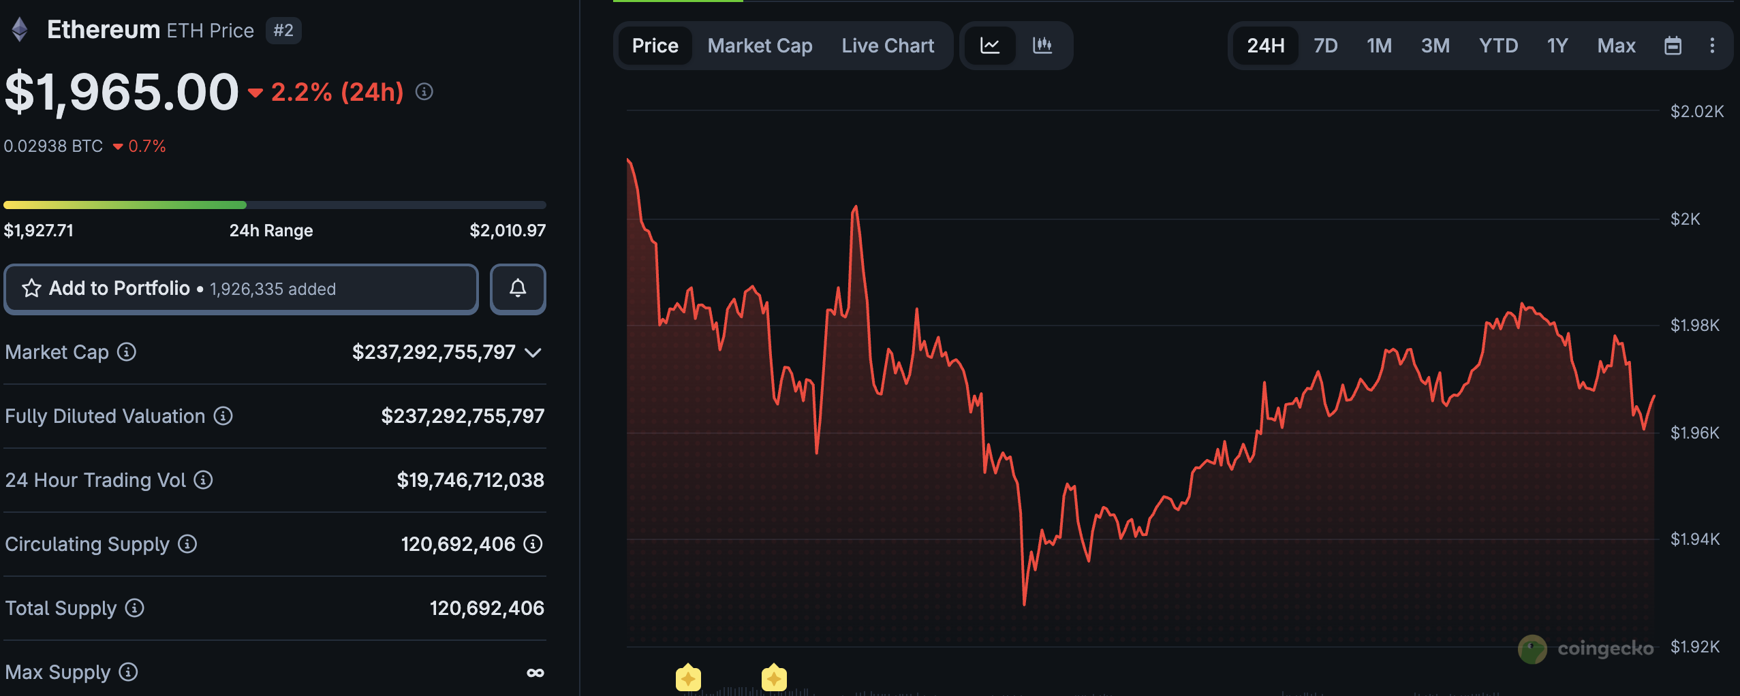Click the 2.2% (24h) change text
The image size is (1740, 696).
coord(337,91)
